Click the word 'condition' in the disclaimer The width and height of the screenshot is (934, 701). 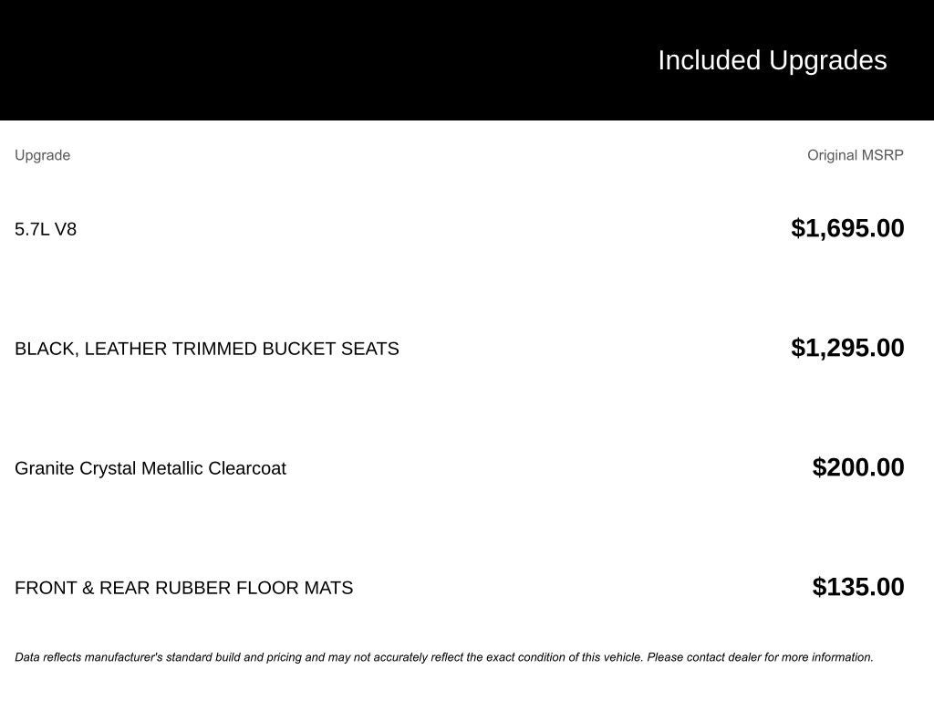(542, 657)
